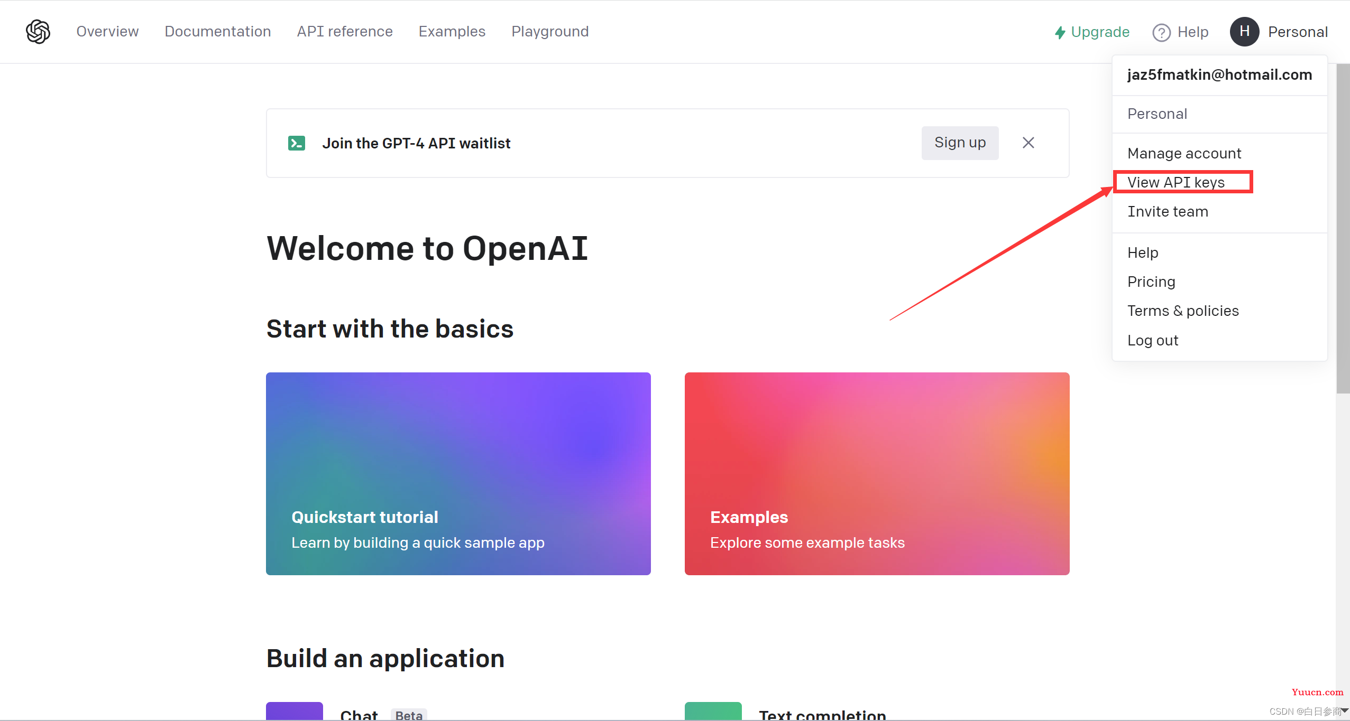Click the Overview navigation tab
The height and width of the screenshot is (721, 1350).
(x=108, y=31)
